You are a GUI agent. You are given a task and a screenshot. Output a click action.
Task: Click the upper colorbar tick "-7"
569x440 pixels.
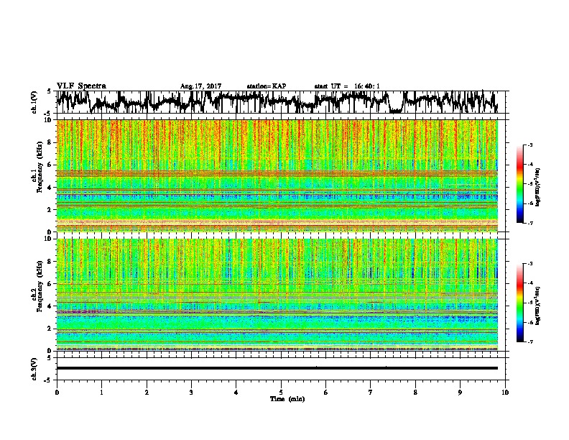coord(530,223)
